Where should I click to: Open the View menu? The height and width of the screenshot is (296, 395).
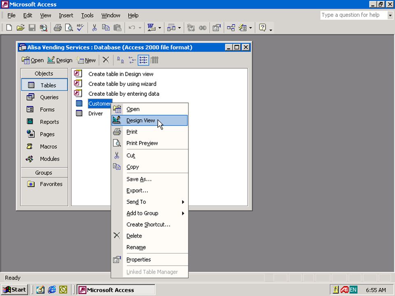(45, 15)
